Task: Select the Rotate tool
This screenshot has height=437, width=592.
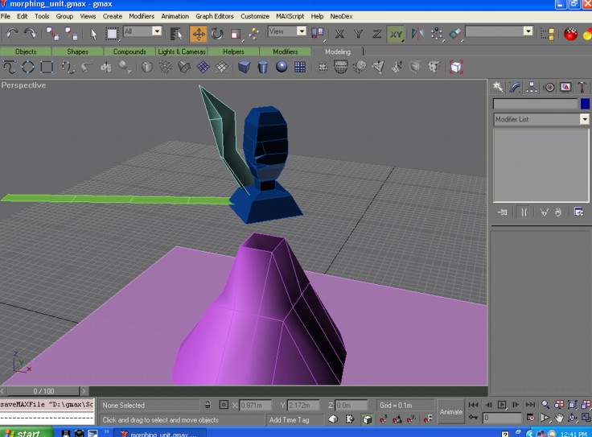Action: [217, 34]
